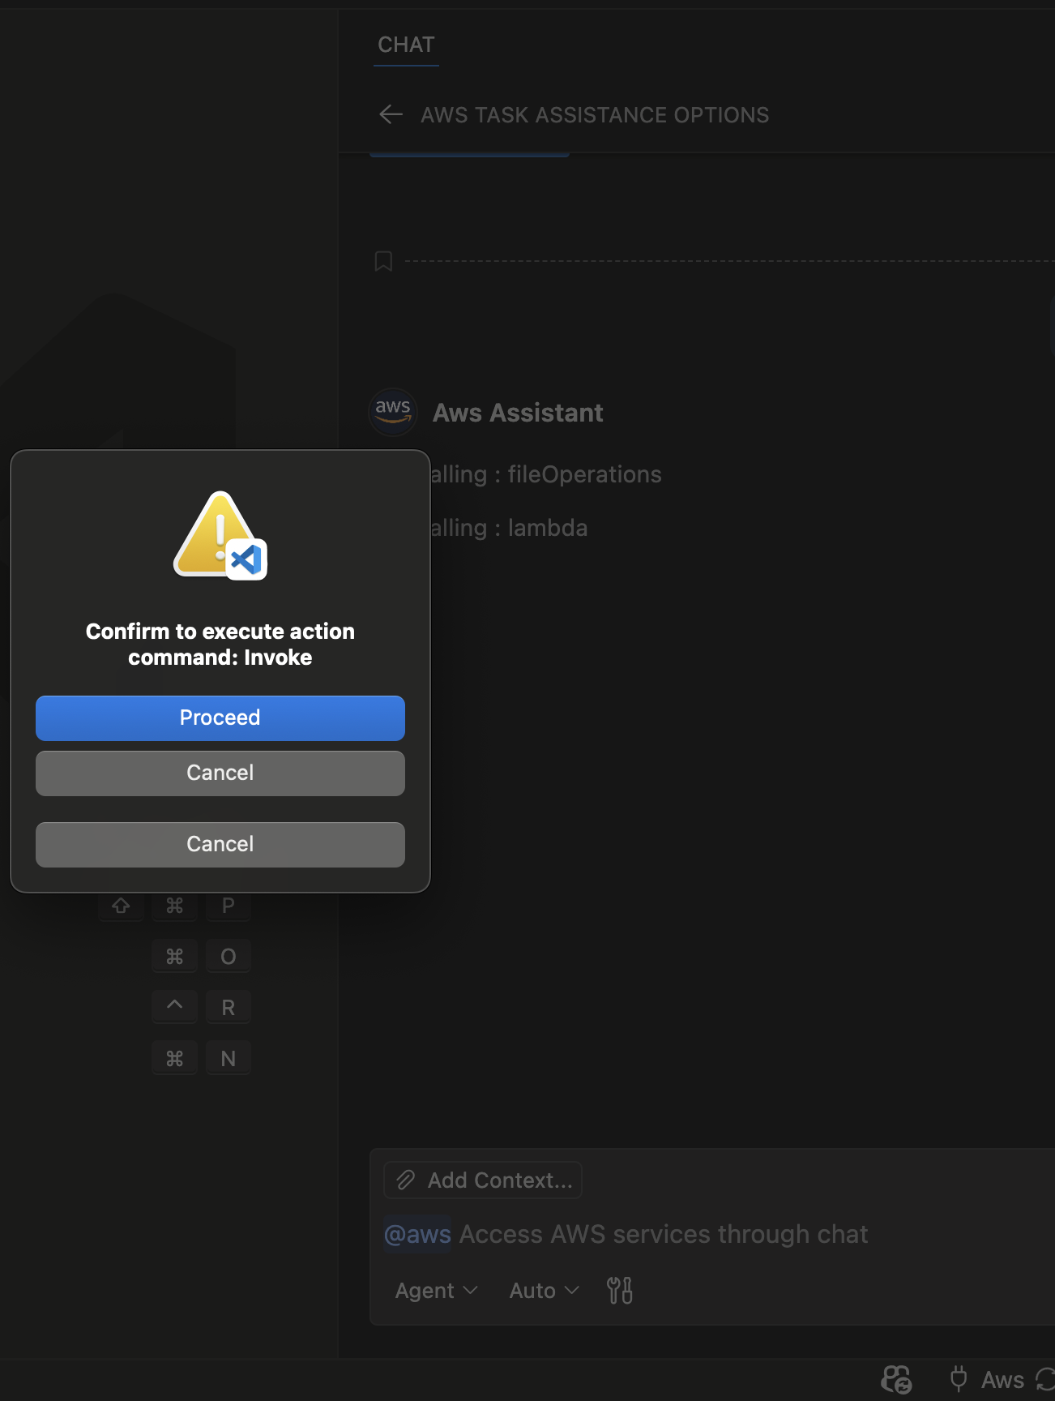Click the 'Calling : lambda' text
The height and width of the screenshot is (1401, 1055).
pos(509,528)
